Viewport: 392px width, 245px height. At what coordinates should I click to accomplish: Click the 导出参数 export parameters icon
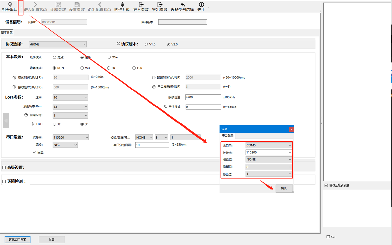coord(160,5)
